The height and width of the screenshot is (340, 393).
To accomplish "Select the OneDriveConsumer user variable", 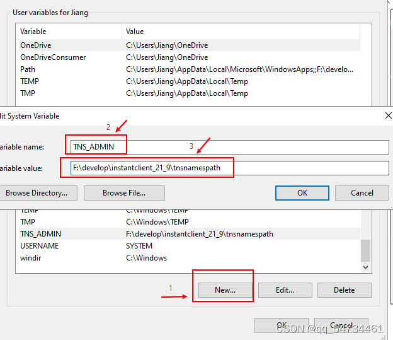I will tap(190, 57).
